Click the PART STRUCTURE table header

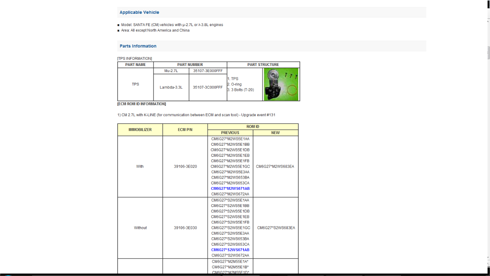click(x=263, y=65)
